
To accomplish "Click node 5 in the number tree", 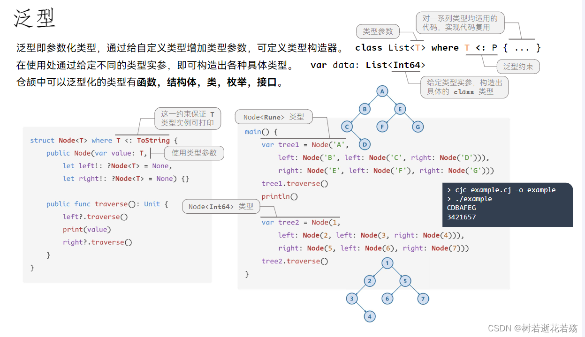I will [405, 281].
